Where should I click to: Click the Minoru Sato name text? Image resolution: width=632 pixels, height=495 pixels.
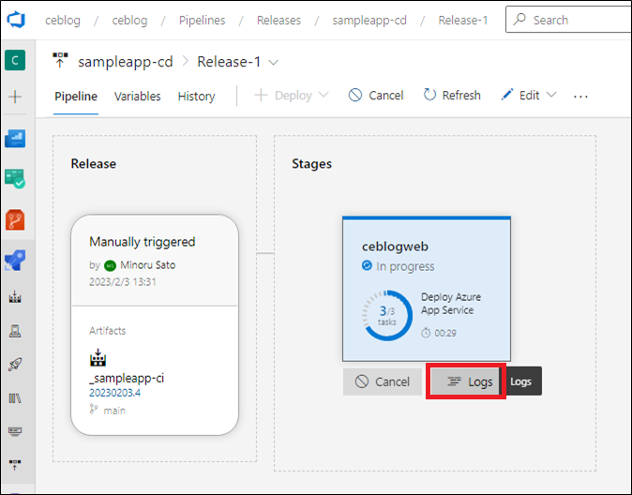click(x=148, y=265)
